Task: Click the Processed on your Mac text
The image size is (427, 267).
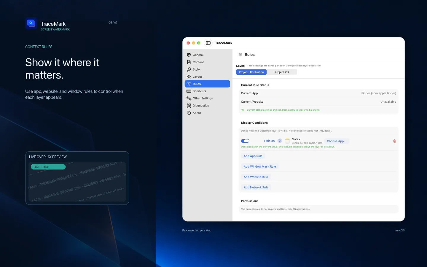Action: click(197, 231)
